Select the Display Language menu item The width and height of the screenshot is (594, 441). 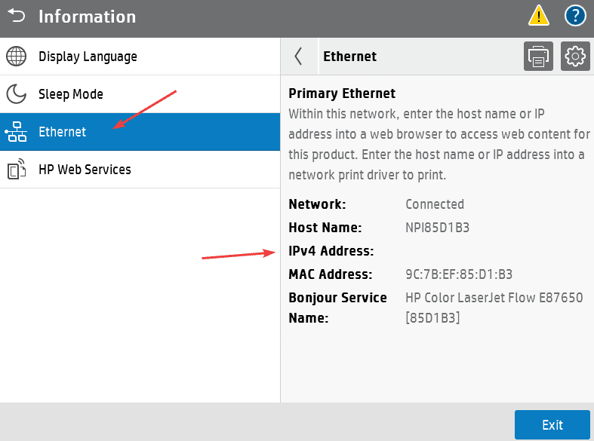pos(88,57)
